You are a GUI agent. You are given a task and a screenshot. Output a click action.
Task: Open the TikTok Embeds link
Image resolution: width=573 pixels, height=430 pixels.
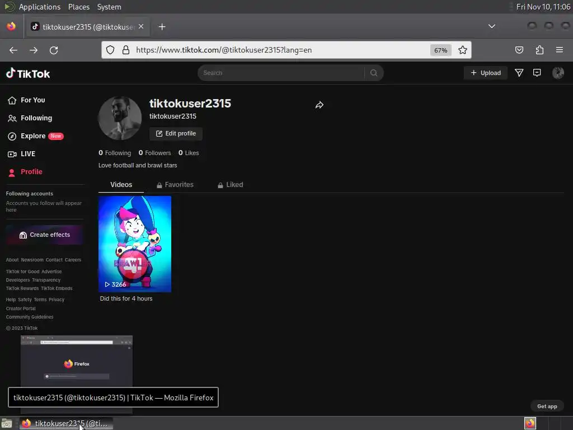pyautogui.click(x=57, y=288)
